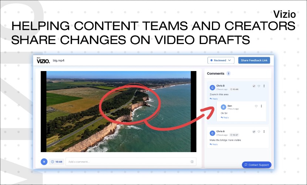This screenshot has width=307, height=185.
Task: Open the Reviewed status dropdown
Action: pyautogui.click(x=221, y=60)
